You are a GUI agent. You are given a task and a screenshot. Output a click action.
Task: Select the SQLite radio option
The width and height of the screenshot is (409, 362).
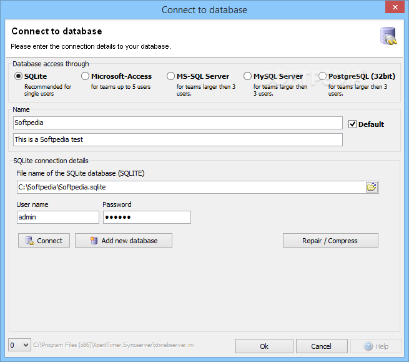pyautogui.click(x=18, y=76)
